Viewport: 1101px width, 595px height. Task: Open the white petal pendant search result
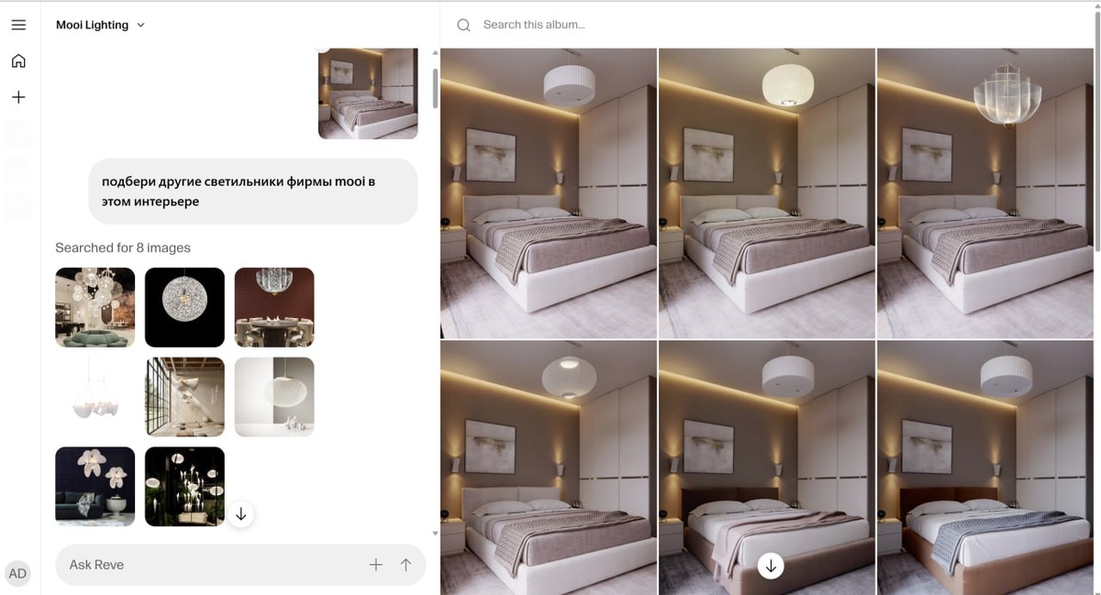coord(95,397)
